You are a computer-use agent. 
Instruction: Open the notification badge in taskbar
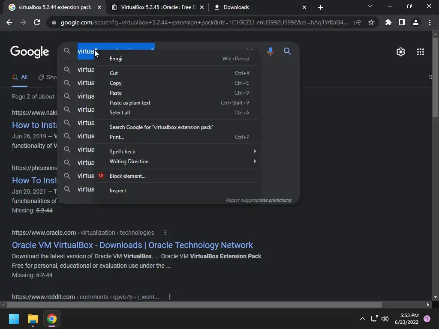(427, 319)
